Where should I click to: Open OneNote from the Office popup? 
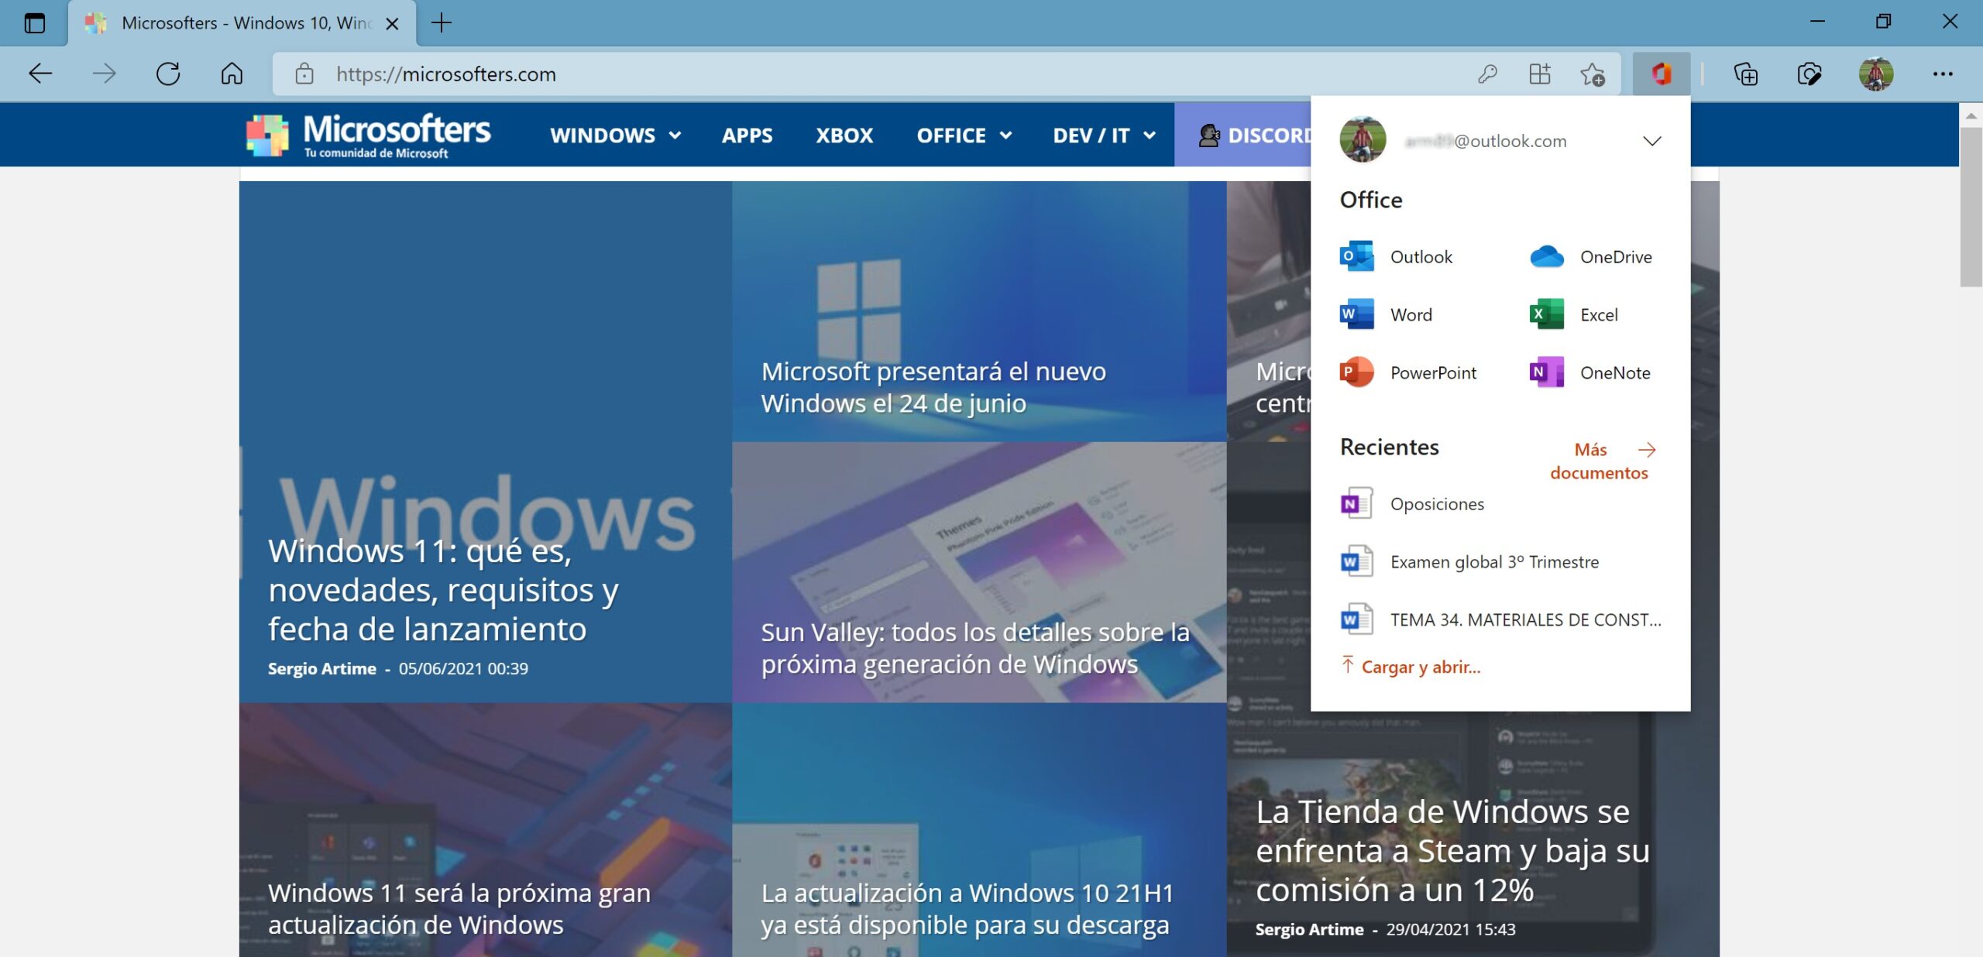click(x=1614, y=372)
